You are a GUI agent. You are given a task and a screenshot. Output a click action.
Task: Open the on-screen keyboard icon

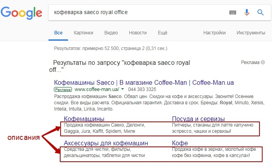(x=233, y=12)
